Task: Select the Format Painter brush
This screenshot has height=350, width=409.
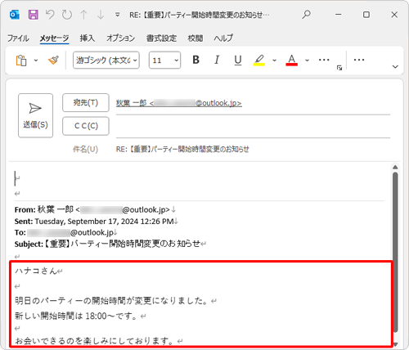Action: tap(53, 60)
